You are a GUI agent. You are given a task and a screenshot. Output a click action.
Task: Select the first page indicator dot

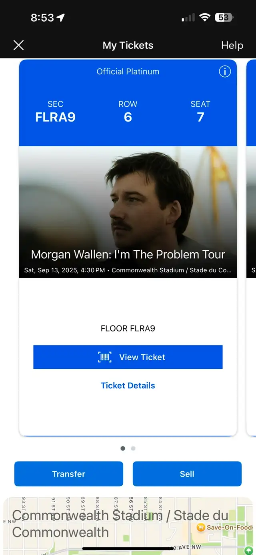coord(123,448)
